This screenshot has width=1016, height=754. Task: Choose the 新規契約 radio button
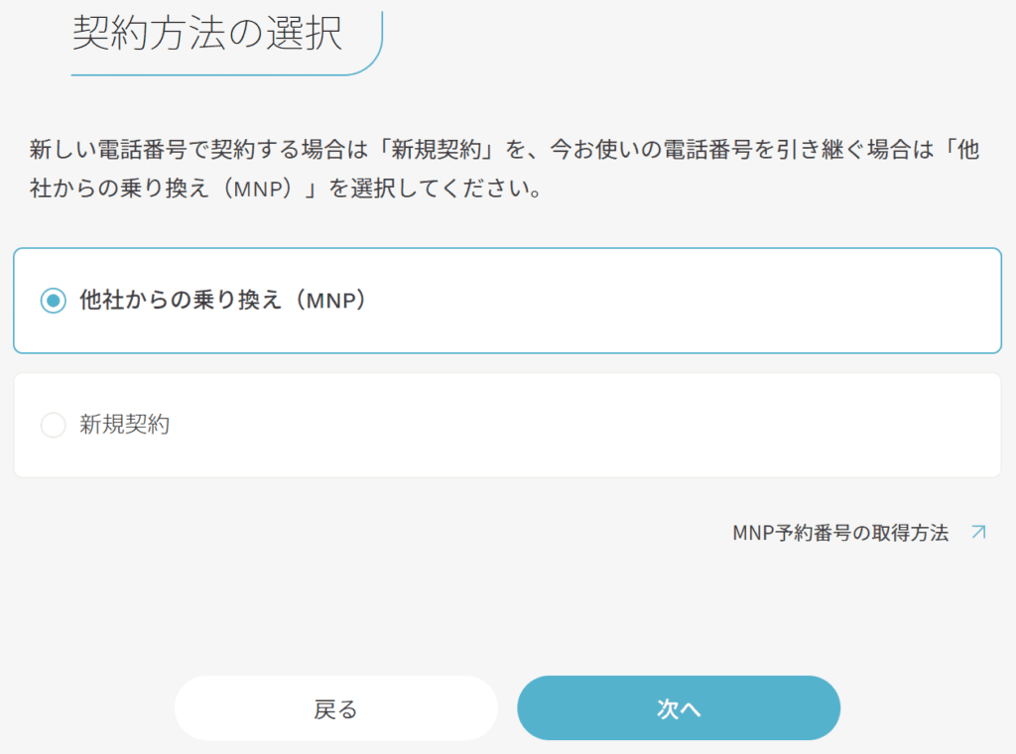54,425
